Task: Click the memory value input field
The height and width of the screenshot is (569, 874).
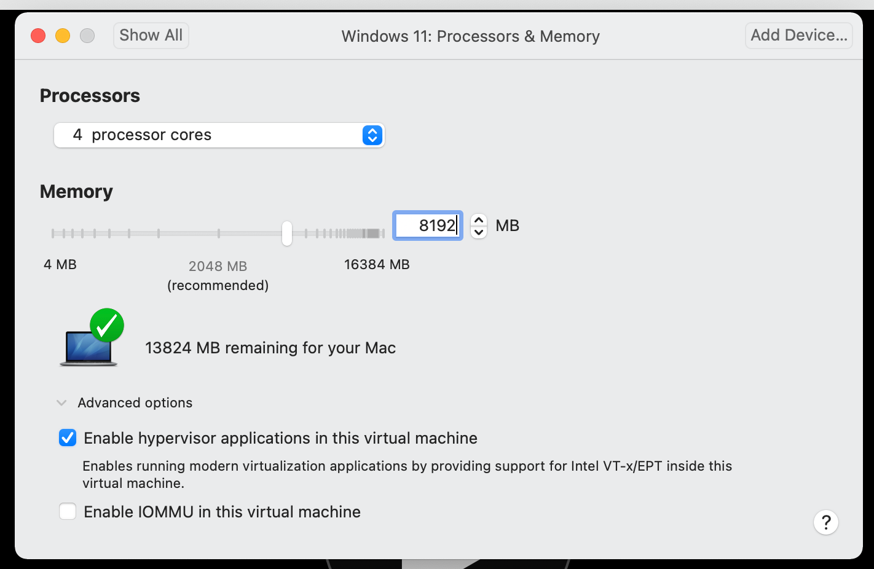Action: coord(428,226)
